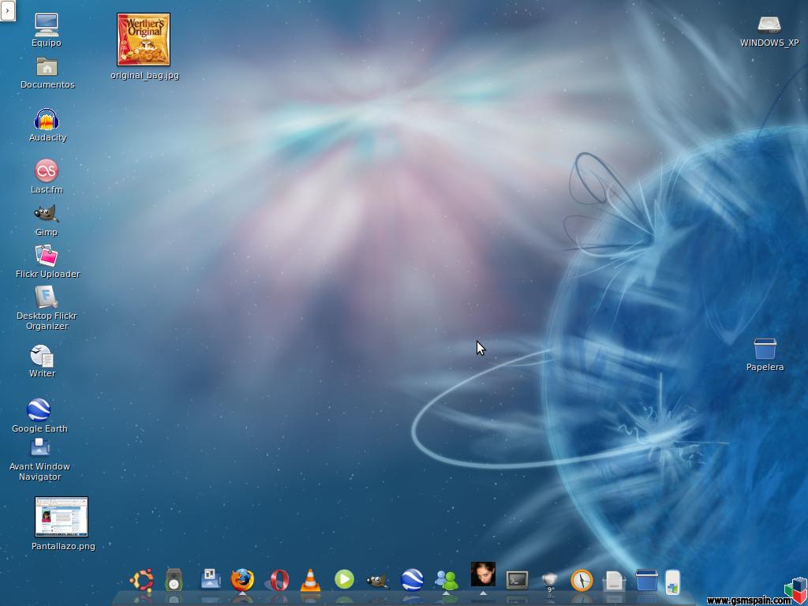Open the WINDOWS_XP drive icon
This screenshot has height=606, width=808.
click(x=769, y=24)
